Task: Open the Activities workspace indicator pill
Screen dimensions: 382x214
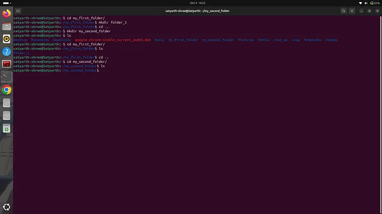Action: point(6,3)
